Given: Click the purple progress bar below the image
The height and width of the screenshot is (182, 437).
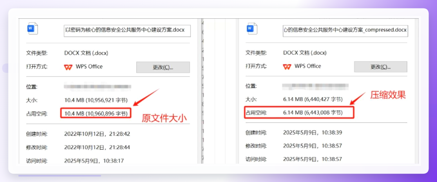Looking at the screenshot, I should pos(60,176).
